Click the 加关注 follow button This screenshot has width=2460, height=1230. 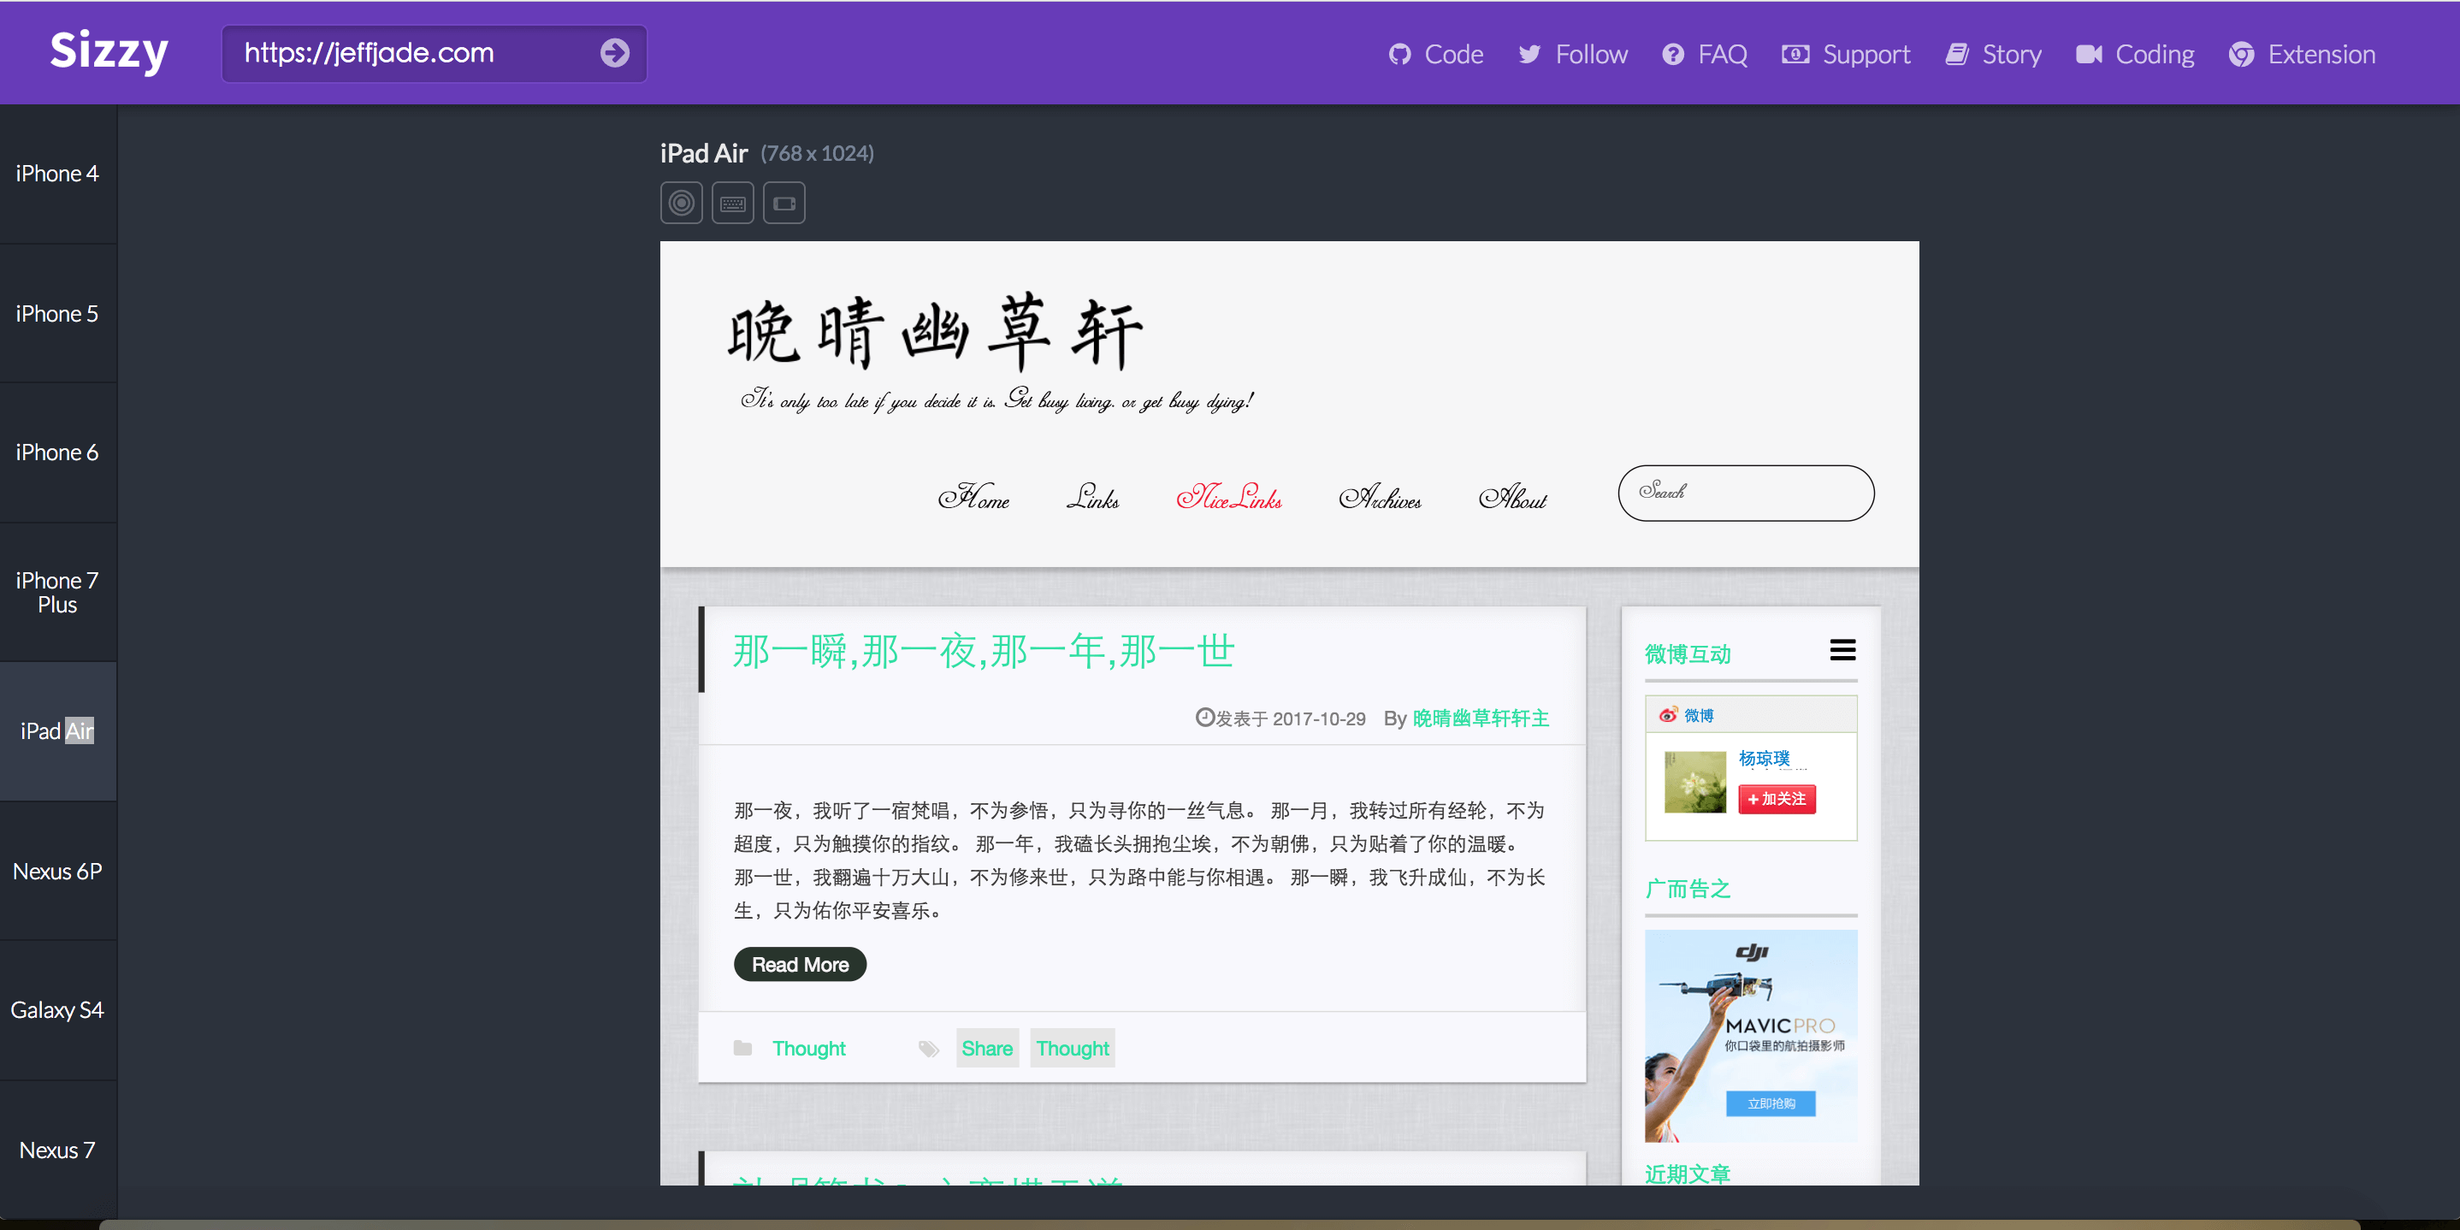pyautogui.click(x=1777, y=798)
